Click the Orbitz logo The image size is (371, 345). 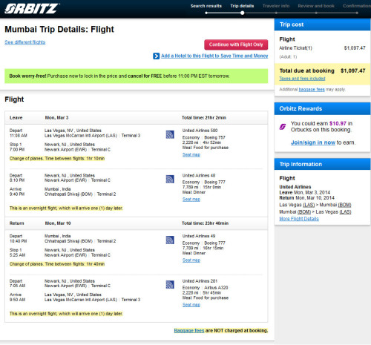[31, 9]
